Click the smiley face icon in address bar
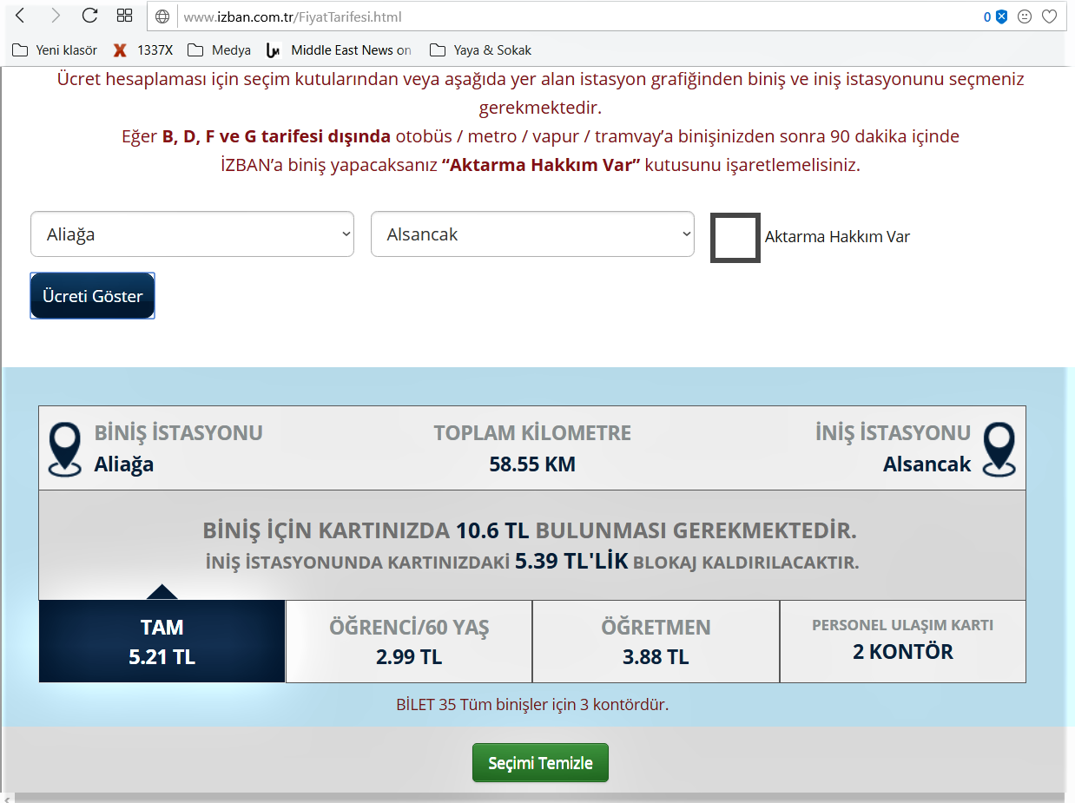The height and width of the screenshot is (803, 1075). tap(1025, 16)
